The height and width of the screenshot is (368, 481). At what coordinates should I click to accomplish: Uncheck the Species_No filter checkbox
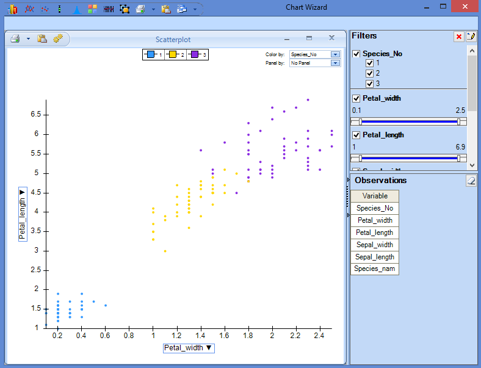[356, 54]
